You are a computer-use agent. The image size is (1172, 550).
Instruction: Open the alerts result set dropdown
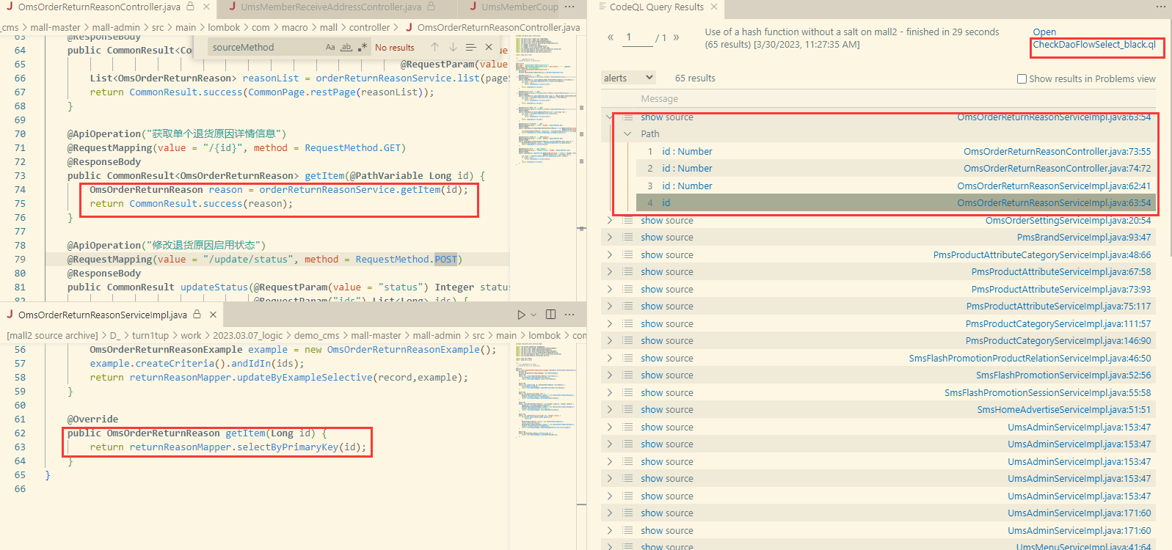click(x=628, y=78)
